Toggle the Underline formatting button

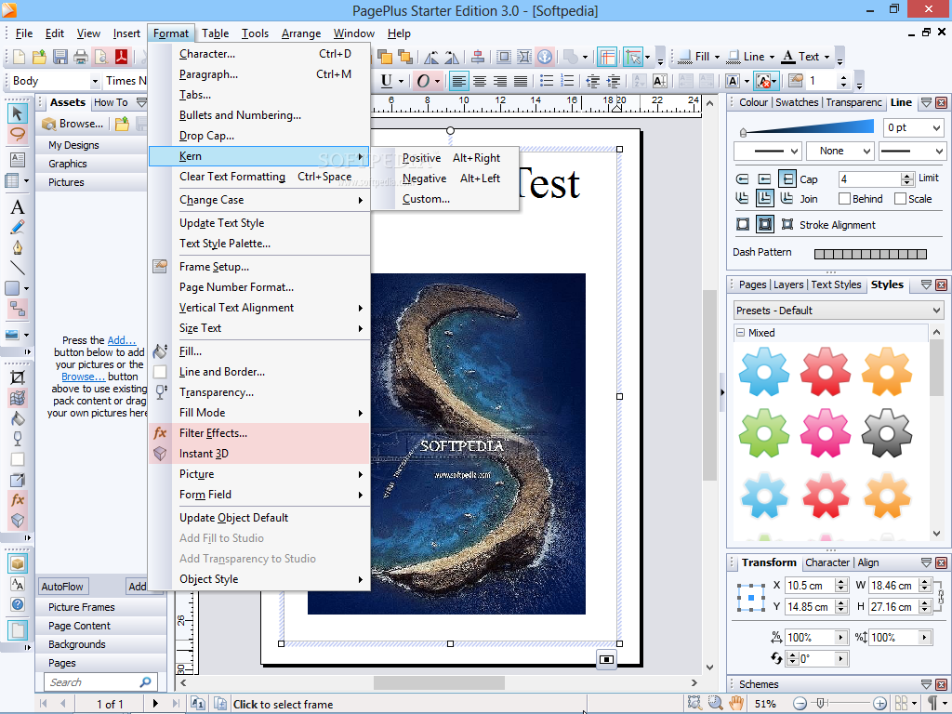click(x=386, y=81)
